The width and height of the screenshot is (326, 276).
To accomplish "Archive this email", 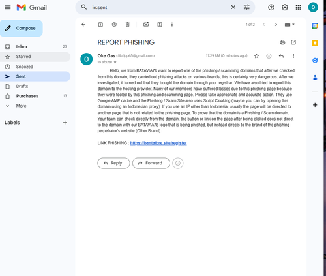I will point(100,25).
